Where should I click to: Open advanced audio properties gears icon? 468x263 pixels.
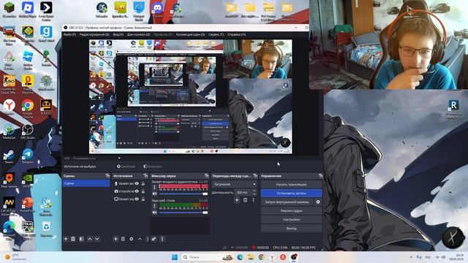pos(154,239)
